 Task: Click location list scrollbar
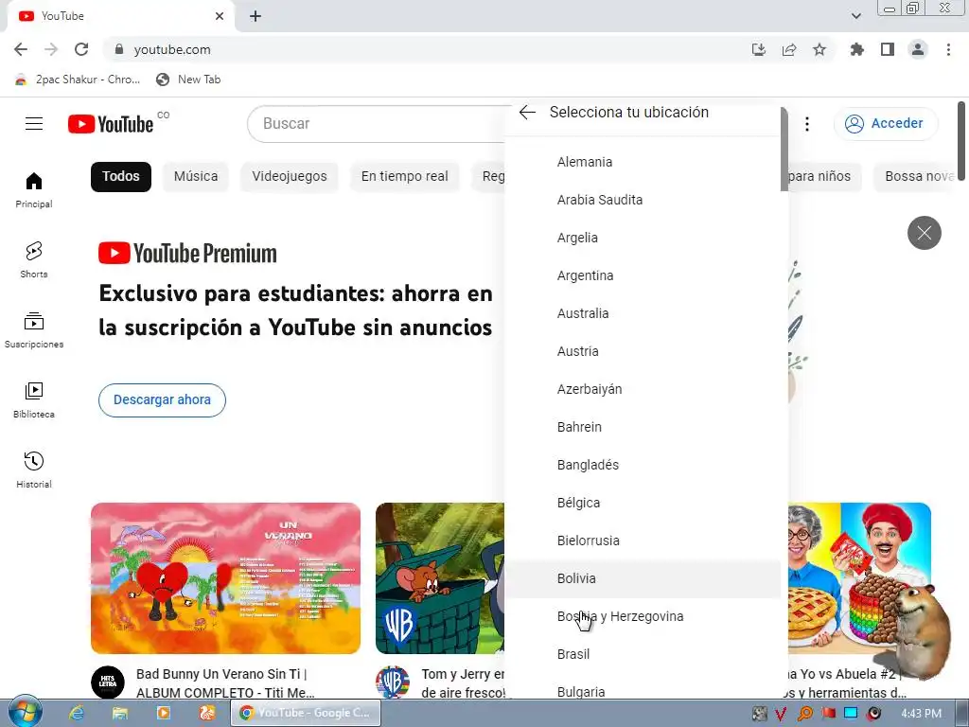coord(784,150)
